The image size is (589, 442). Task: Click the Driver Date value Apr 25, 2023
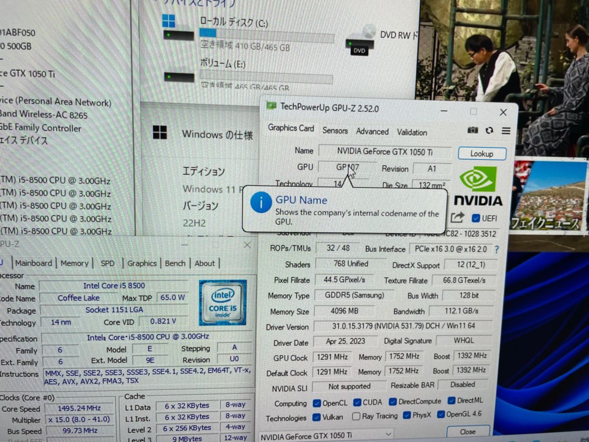pyautogui.click(x=345, y=341)
